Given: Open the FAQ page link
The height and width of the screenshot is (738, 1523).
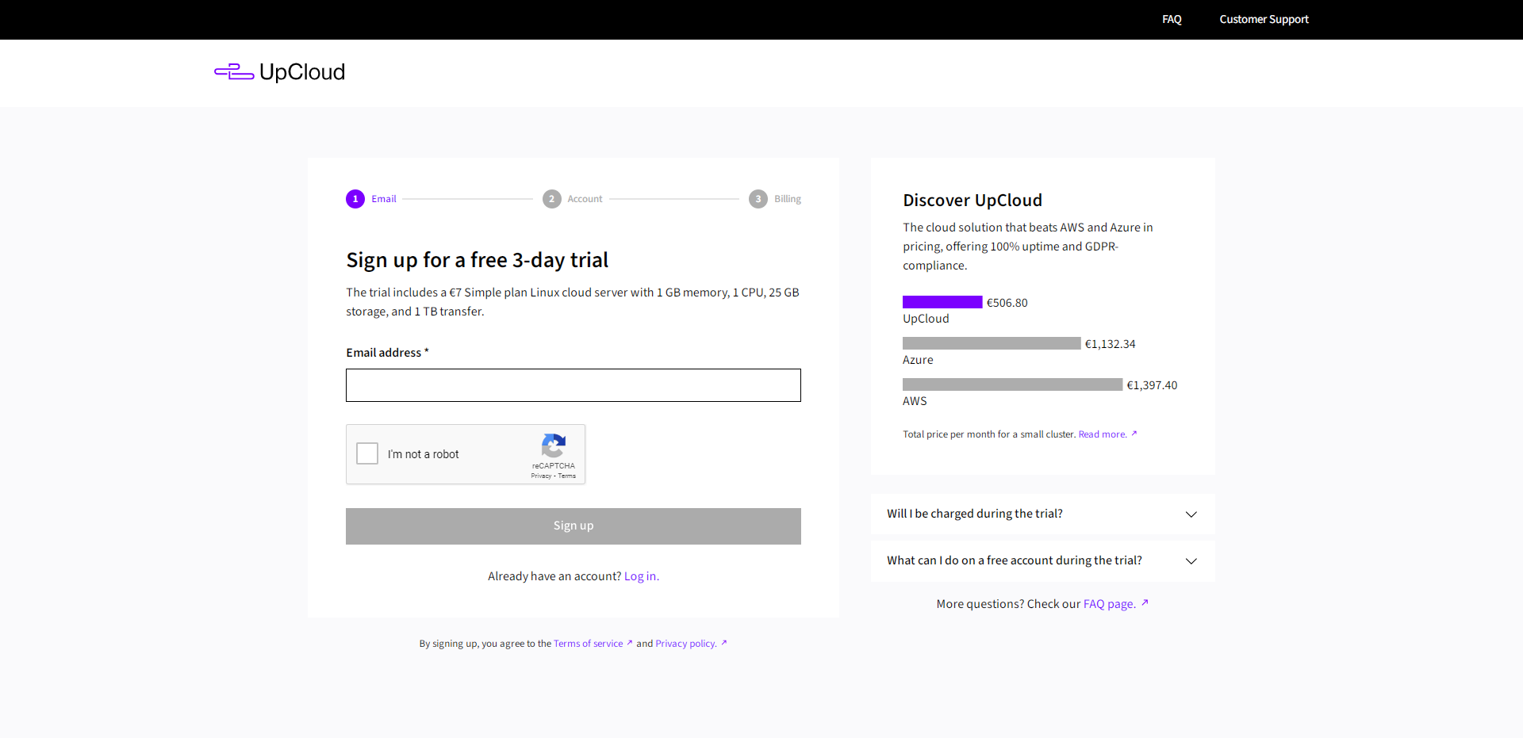Looking at the screenshot, I should 1115,604.
